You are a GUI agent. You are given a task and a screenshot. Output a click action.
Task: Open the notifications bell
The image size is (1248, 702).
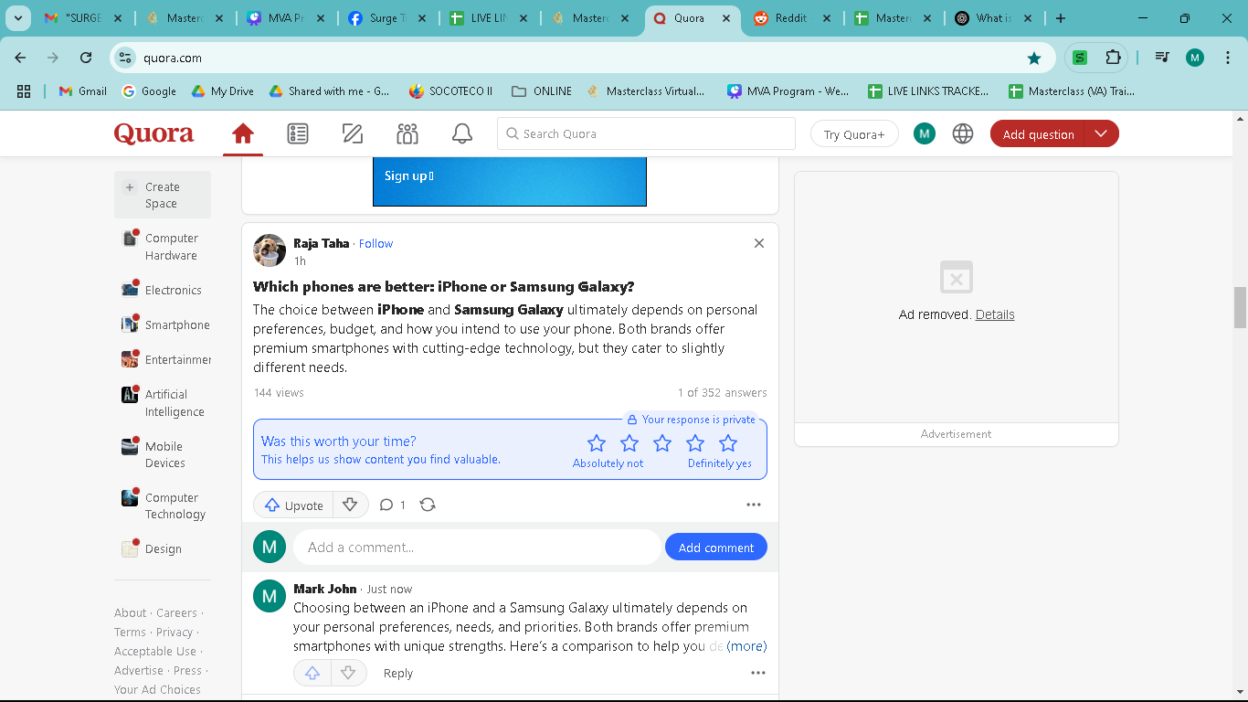tap(462, 134)
